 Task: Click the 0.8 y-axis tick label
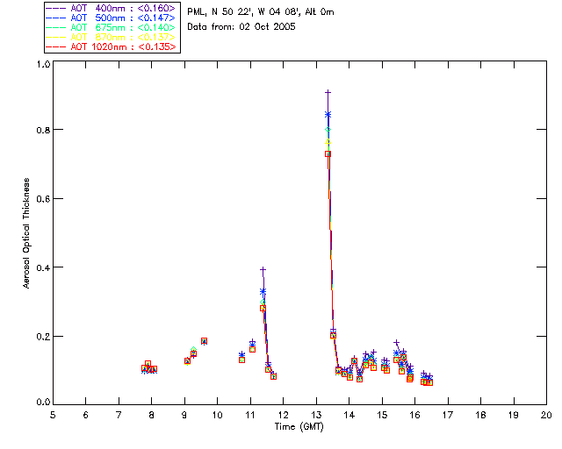click(x=43, y=130)
